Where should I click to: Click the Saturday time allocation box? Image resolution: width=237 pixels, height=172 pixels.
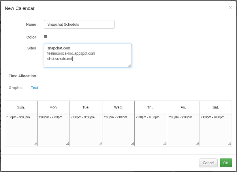point(215,130)
